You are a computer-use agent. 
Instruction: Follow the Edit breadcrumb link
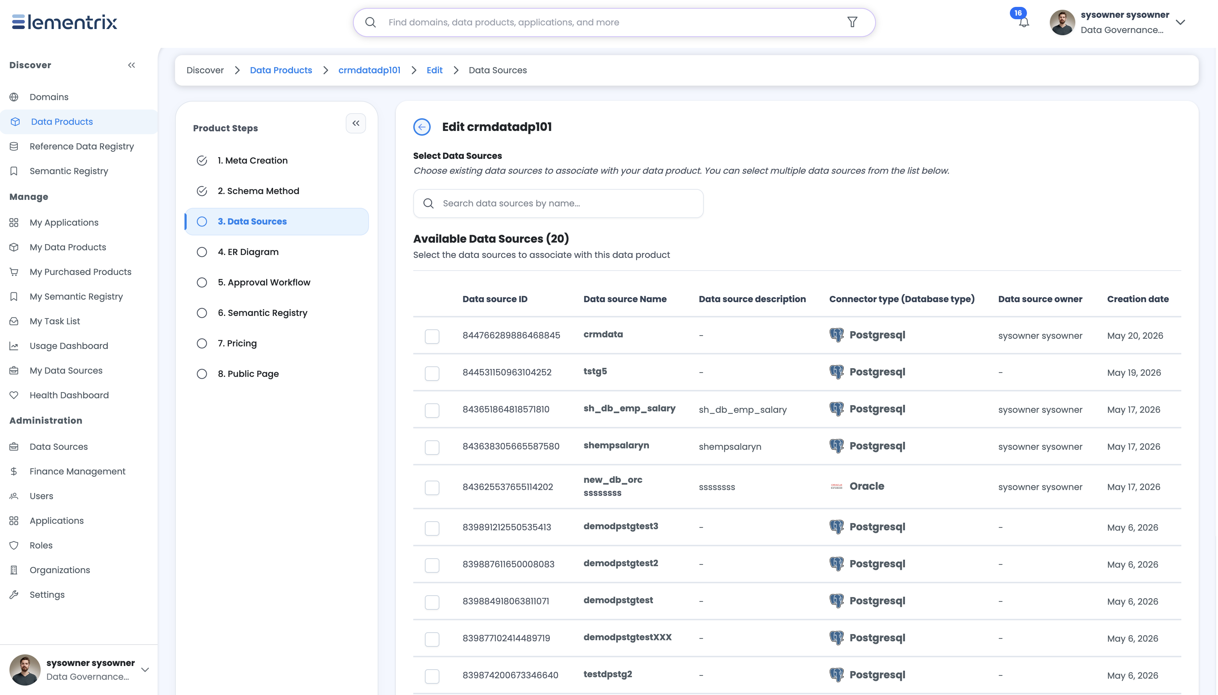434,70
